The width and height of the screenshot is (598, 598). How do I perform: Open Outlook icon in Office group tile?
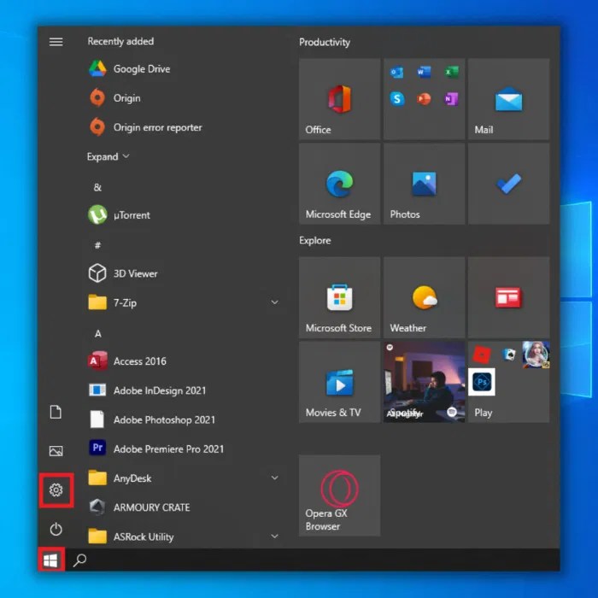coord(397,72)
